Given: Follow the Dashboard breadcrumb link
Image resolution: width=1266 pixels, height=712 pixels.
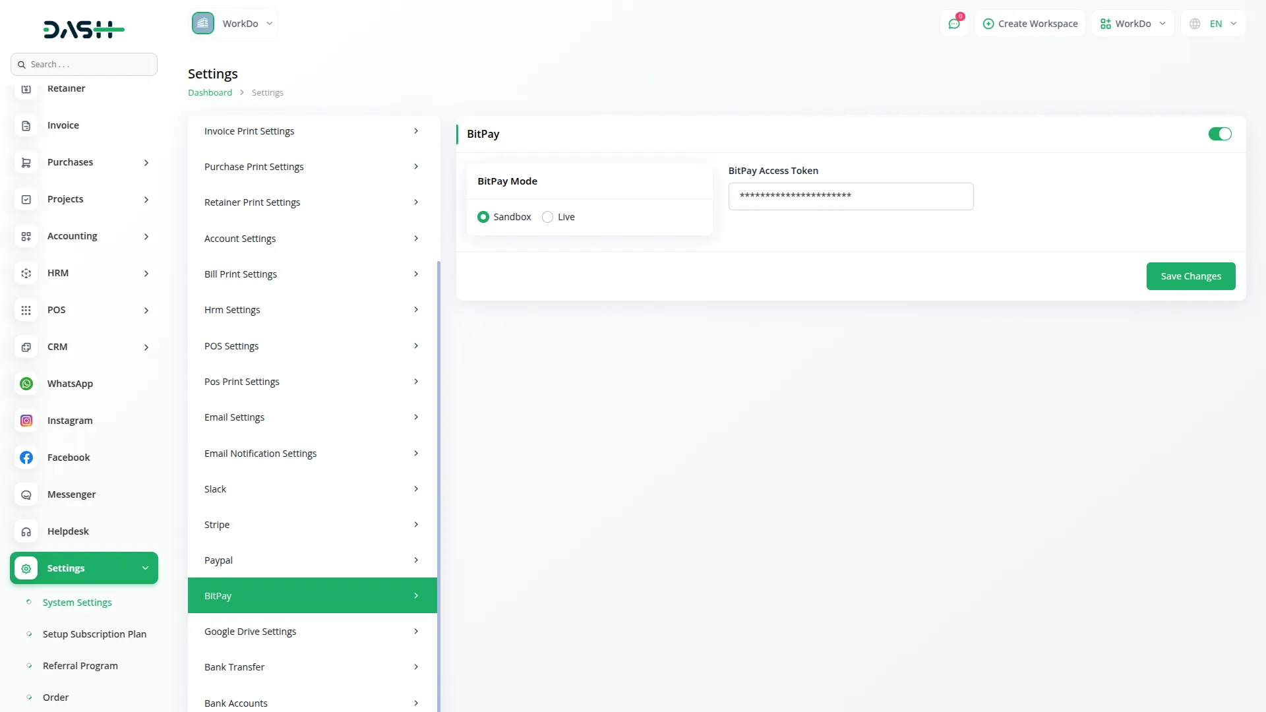Looking at the screenshot, I should pyautogui.click(x=209, y=92).
